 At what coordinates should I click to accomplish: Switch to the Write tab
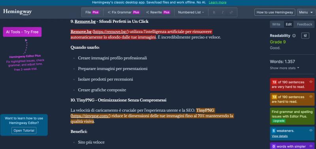[x=276, y=24]
